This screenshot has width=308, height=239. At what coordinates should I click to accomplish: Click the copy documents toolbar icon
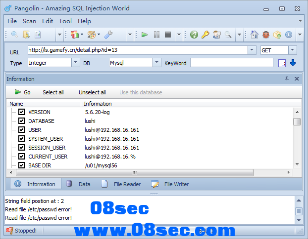pyautogui.click(x=27, y=35)
